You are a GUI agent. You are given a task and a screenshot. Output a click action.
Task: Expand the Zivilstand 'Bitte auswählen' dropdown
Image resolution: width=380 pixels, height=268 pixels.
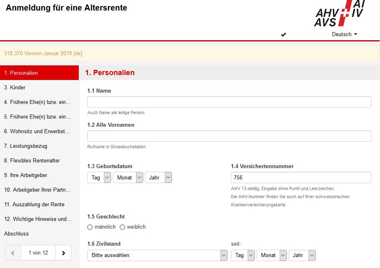tap(157, 255)
